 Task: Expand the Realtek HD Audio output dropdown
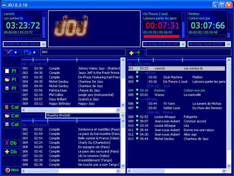43,44
